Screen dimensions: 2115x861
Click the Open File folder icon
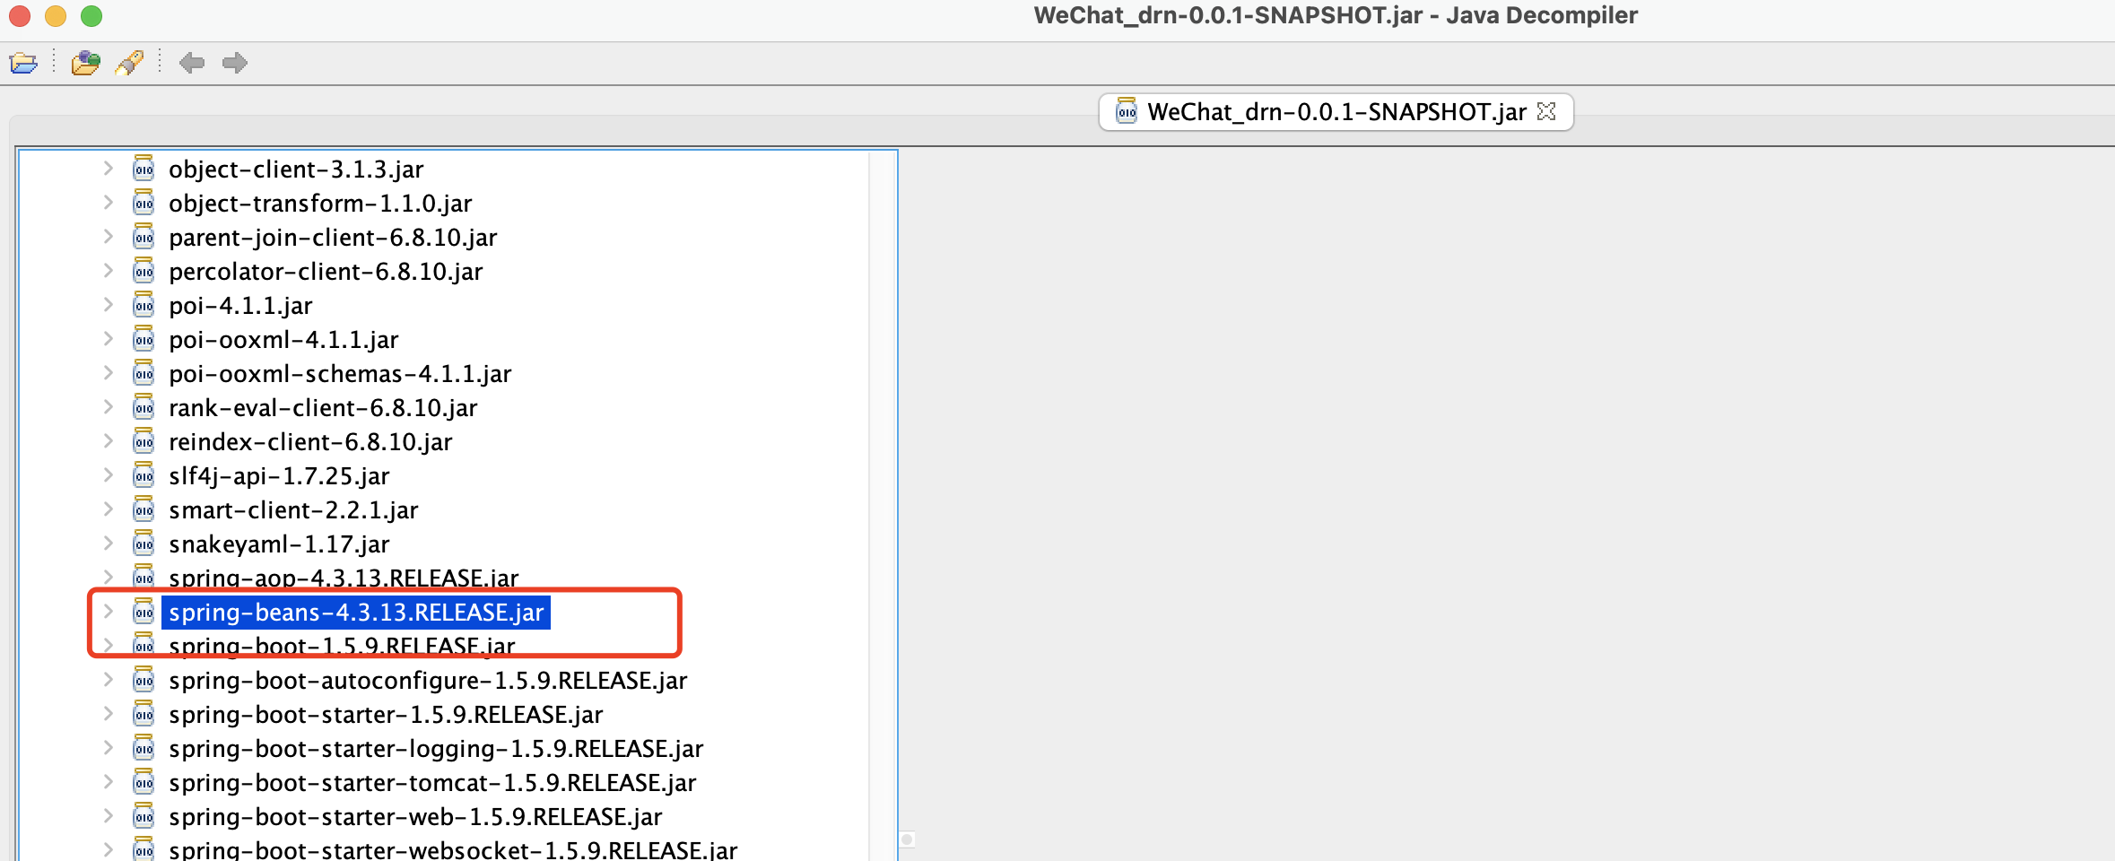coord(23,63)
